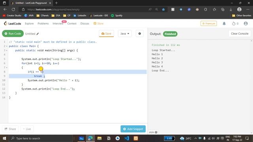Viewport: 253px width, 142px height.
Task: Open the LeetCode profile avatar menu
Action: point(246,24)
